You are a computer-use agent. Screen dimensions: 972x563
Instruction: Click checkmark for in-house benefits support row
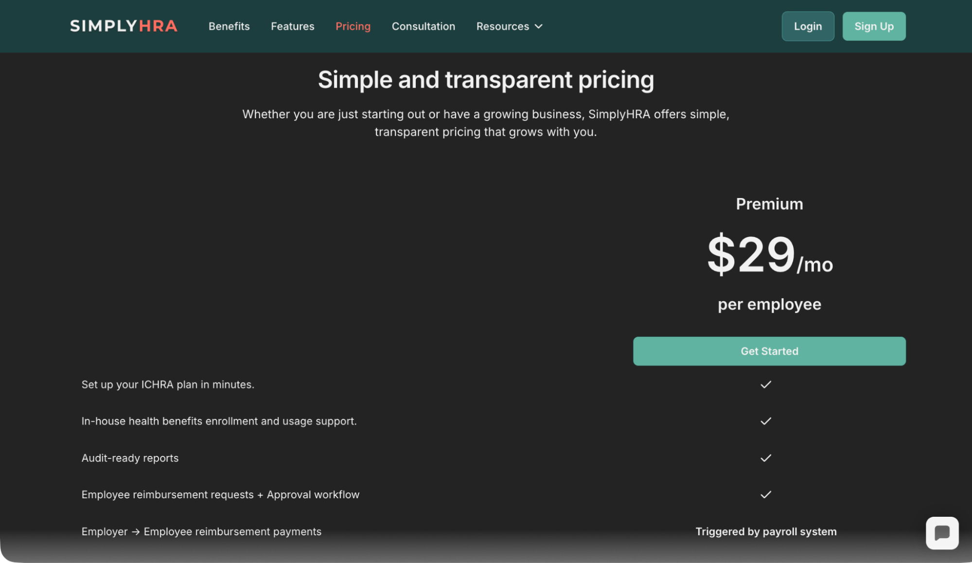click(x=765, y=421)
